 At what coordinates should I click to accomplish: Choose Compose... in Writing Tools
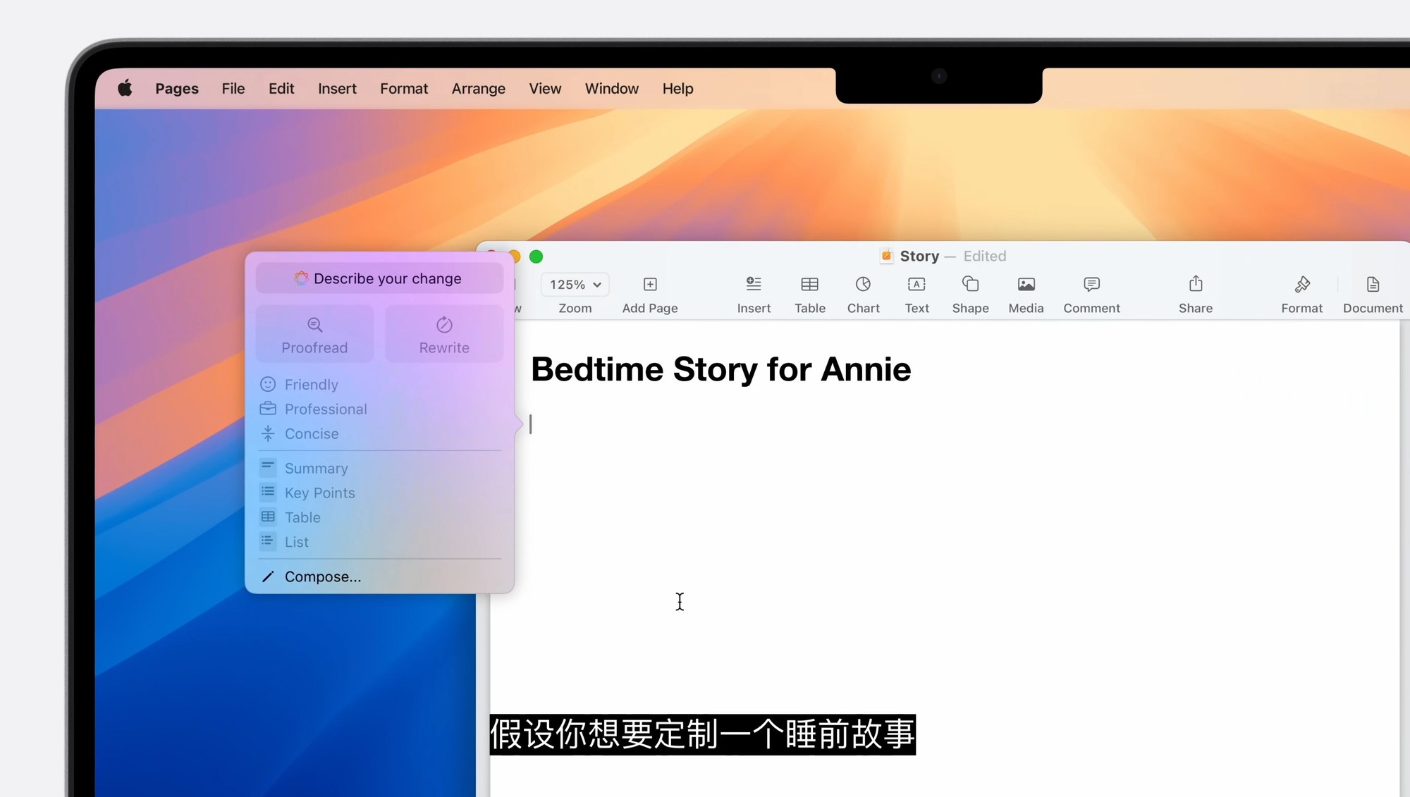click(x=322, y=577)
